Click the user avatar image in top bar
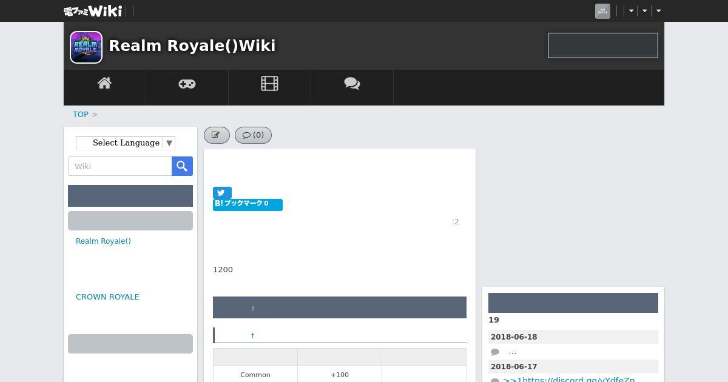This screenshot has height=382, width=728. 602,11
